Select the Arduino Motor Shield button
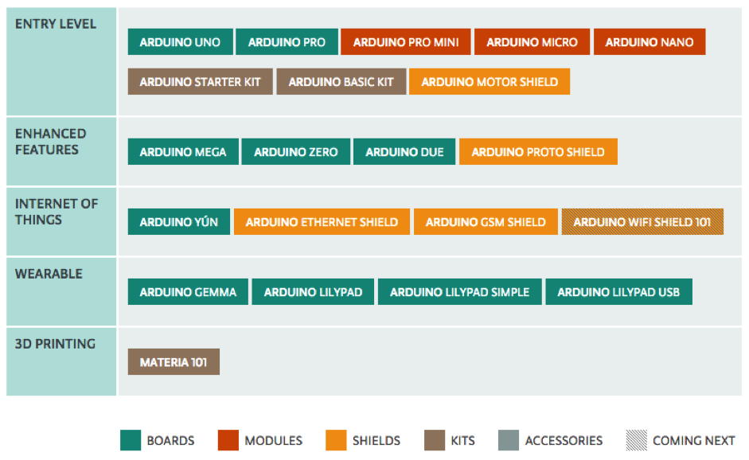 coord(490,82)
